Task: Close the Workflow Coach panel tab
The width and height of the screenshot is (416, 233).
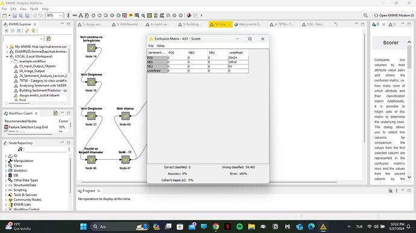Action: (x=36, y=113)
